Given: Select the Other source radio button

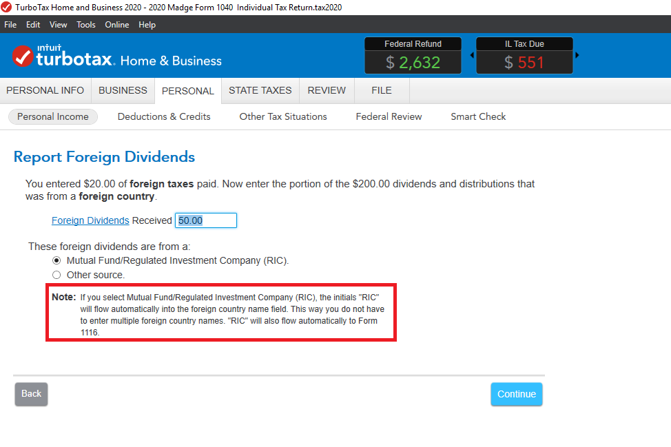Looking at the screenshot, I should (56, 275).
